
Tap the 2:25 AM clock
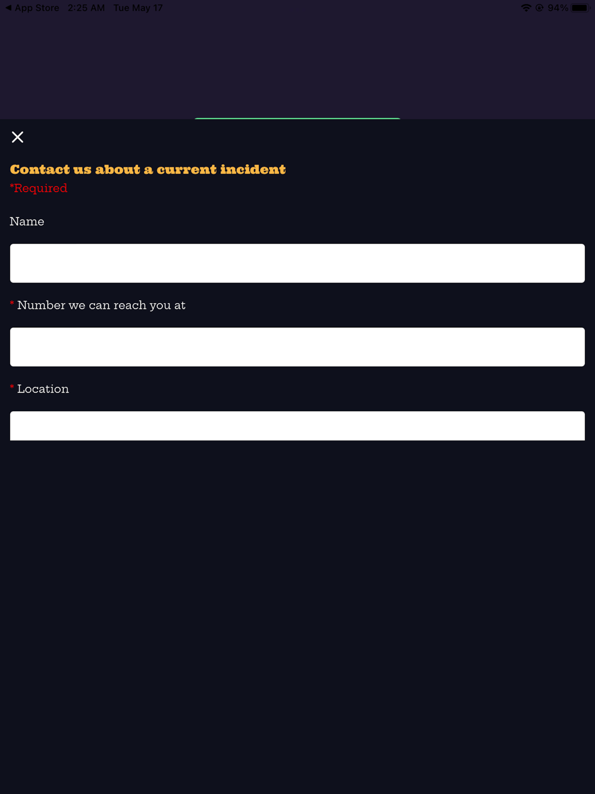pos(86,8)
